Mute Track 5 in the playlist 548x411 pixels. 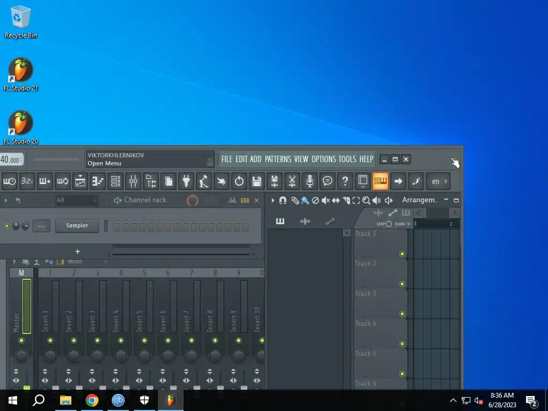coord(402,374)
